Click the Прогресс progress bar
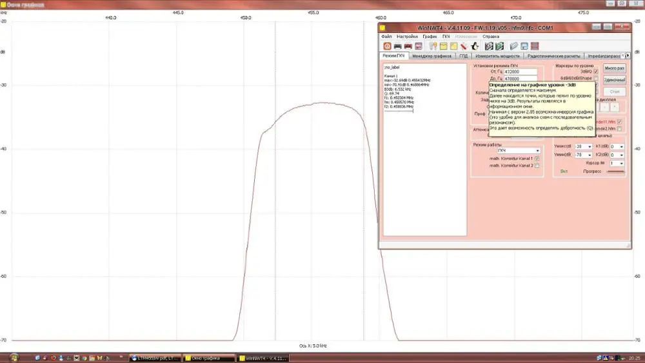Screen dimensions: 645x363 tap(615, 172)
